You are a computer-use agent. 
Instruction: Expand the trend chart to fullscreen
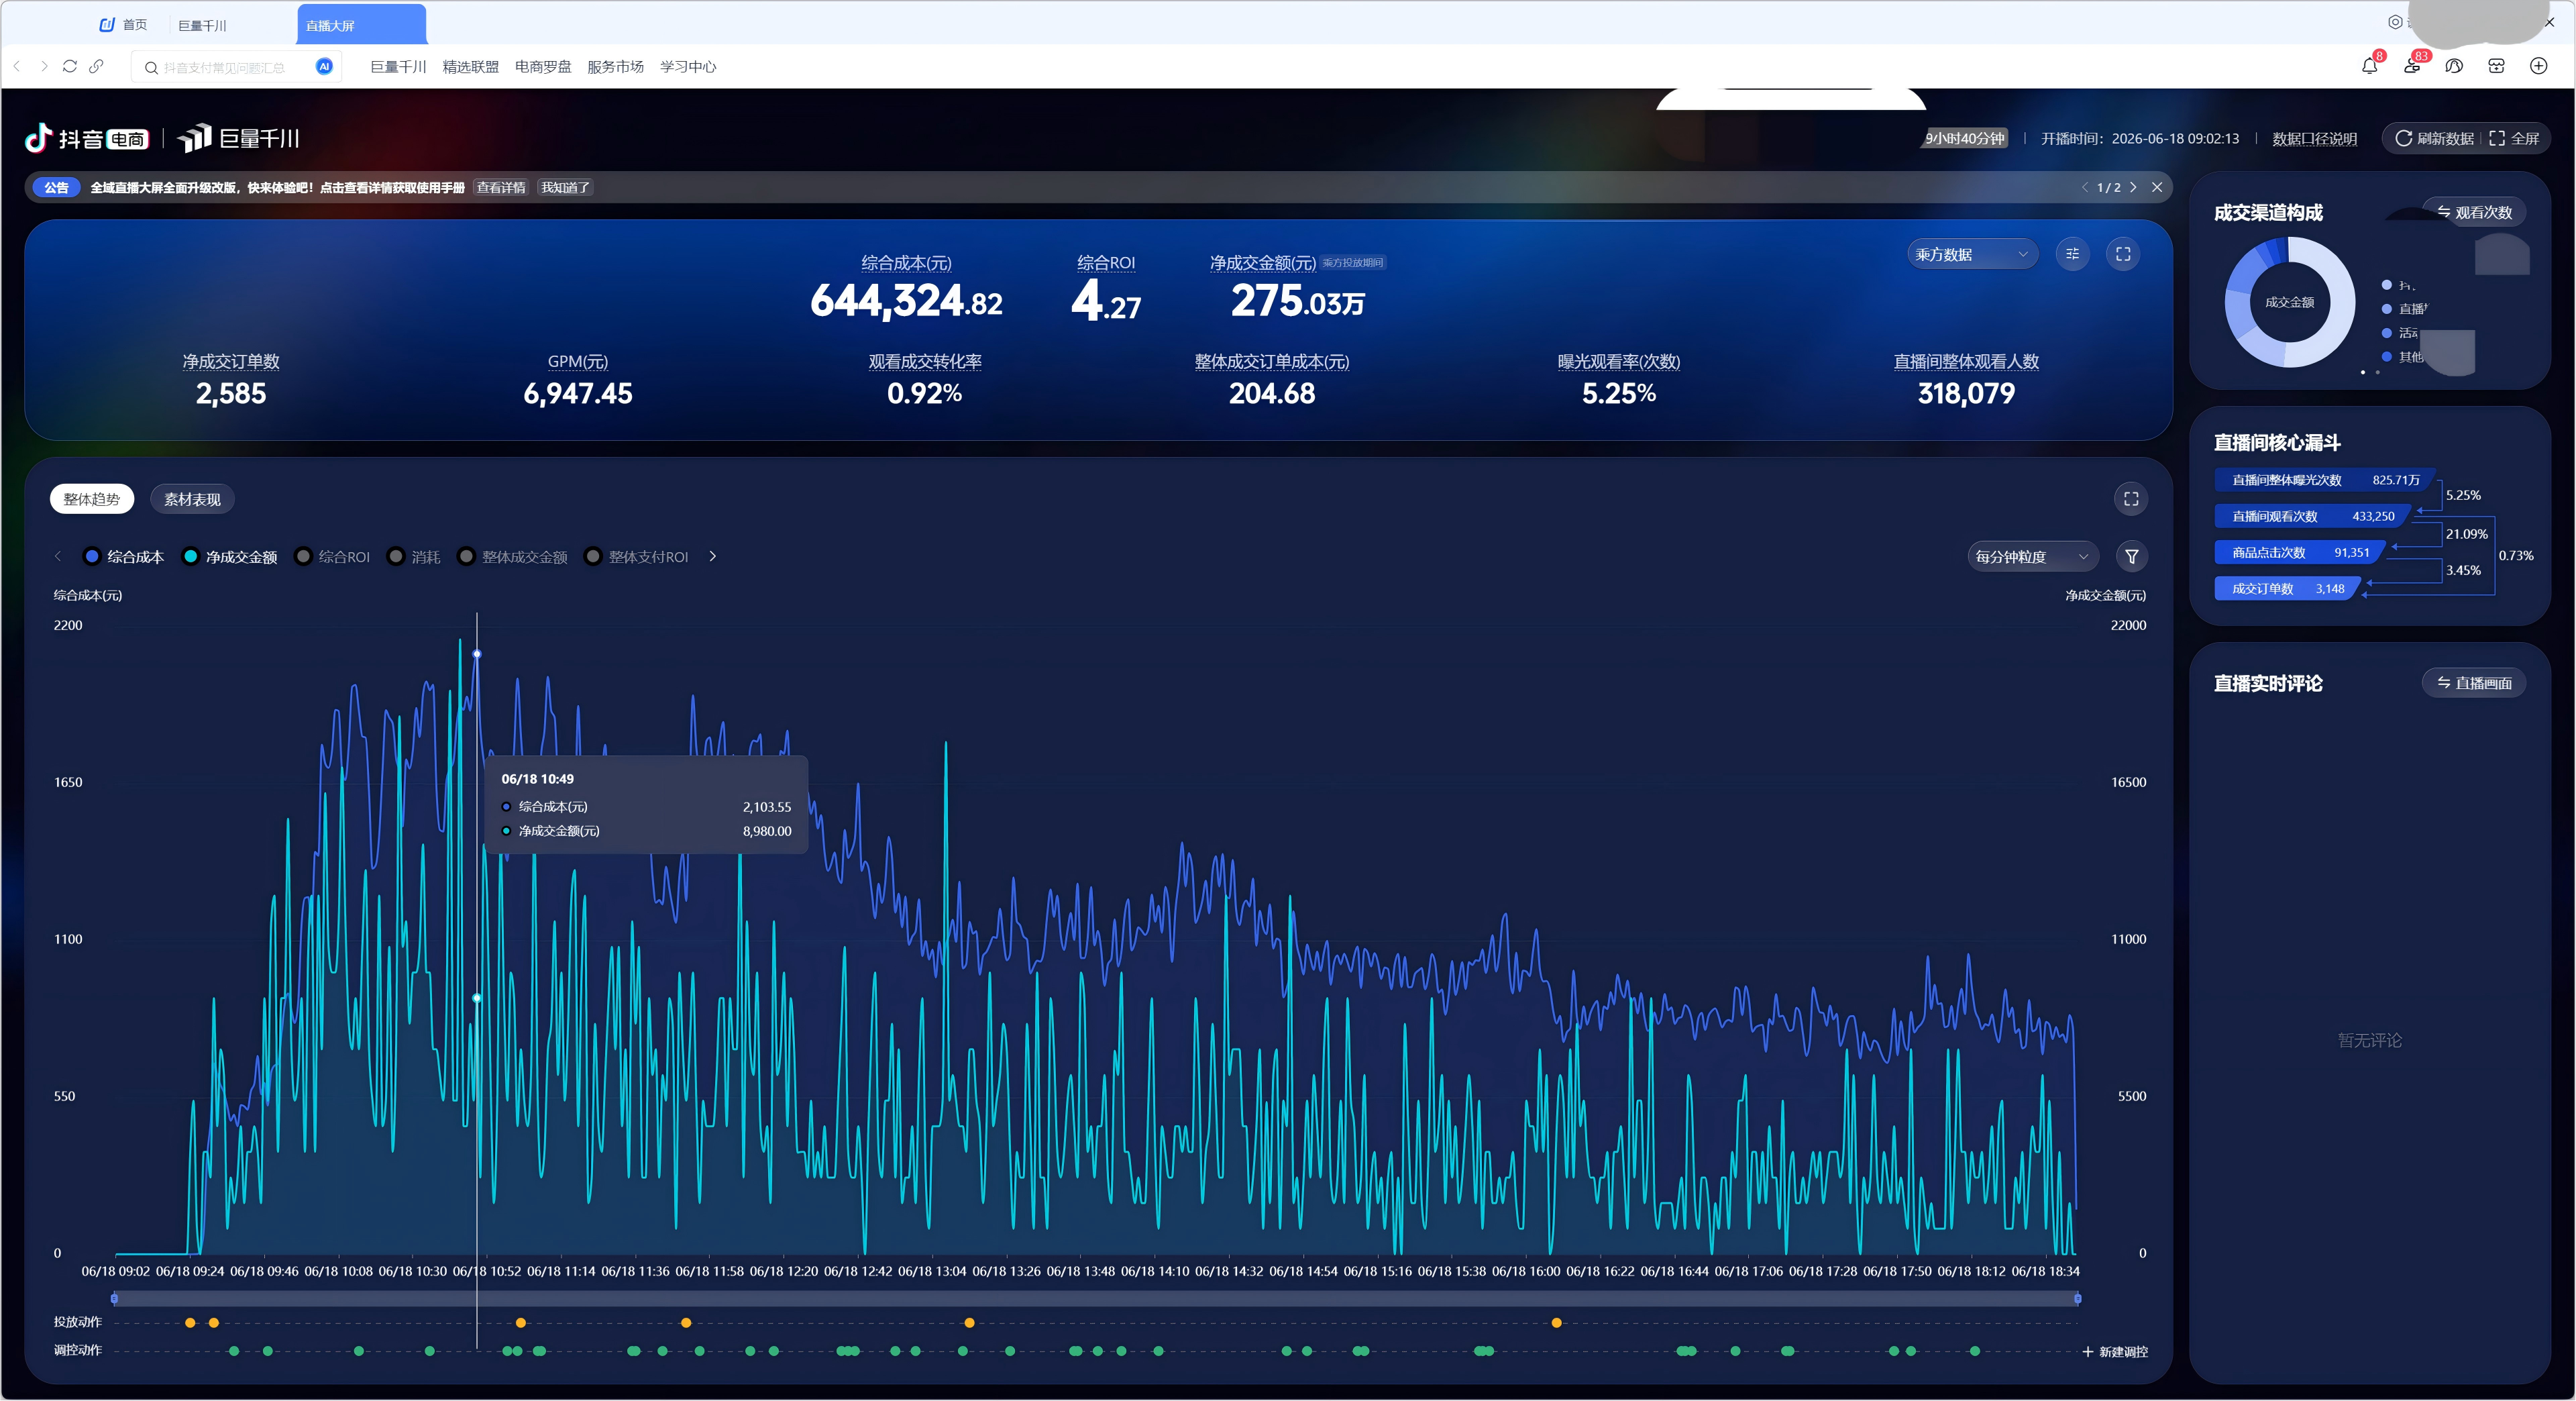(x=2130, y=499)
